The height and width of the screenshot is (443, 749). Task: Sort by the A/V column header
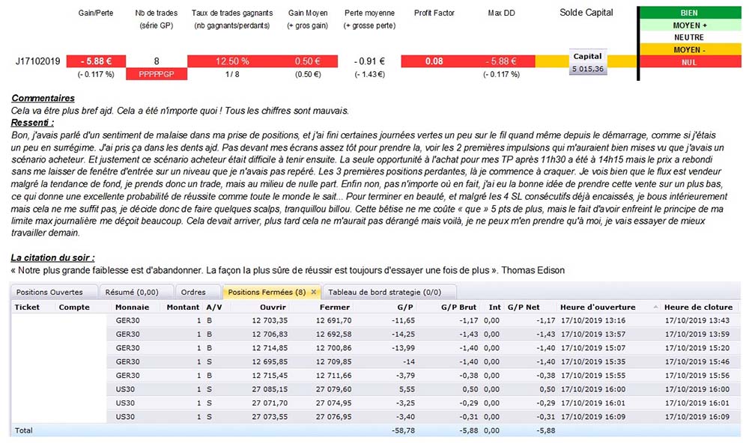coord(214,307)
